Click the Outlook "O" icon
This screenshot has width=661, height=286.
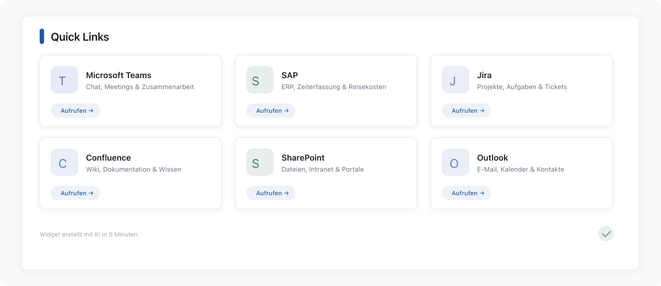coord(456,163)
